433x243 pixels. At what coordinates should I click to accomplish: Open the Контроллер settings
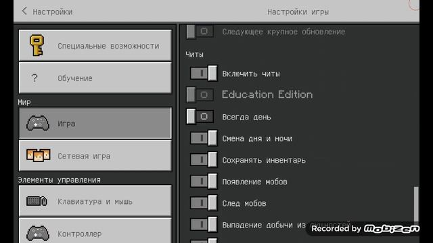[x=95, y=231]
